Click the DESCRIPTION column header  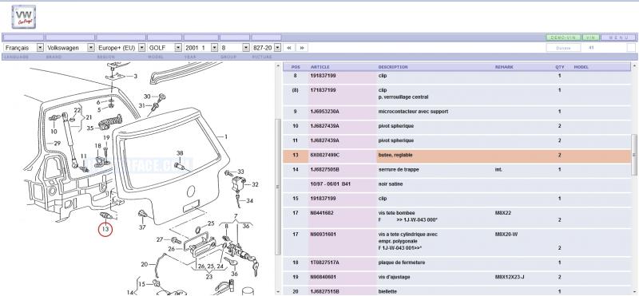[x=393, y=67]
